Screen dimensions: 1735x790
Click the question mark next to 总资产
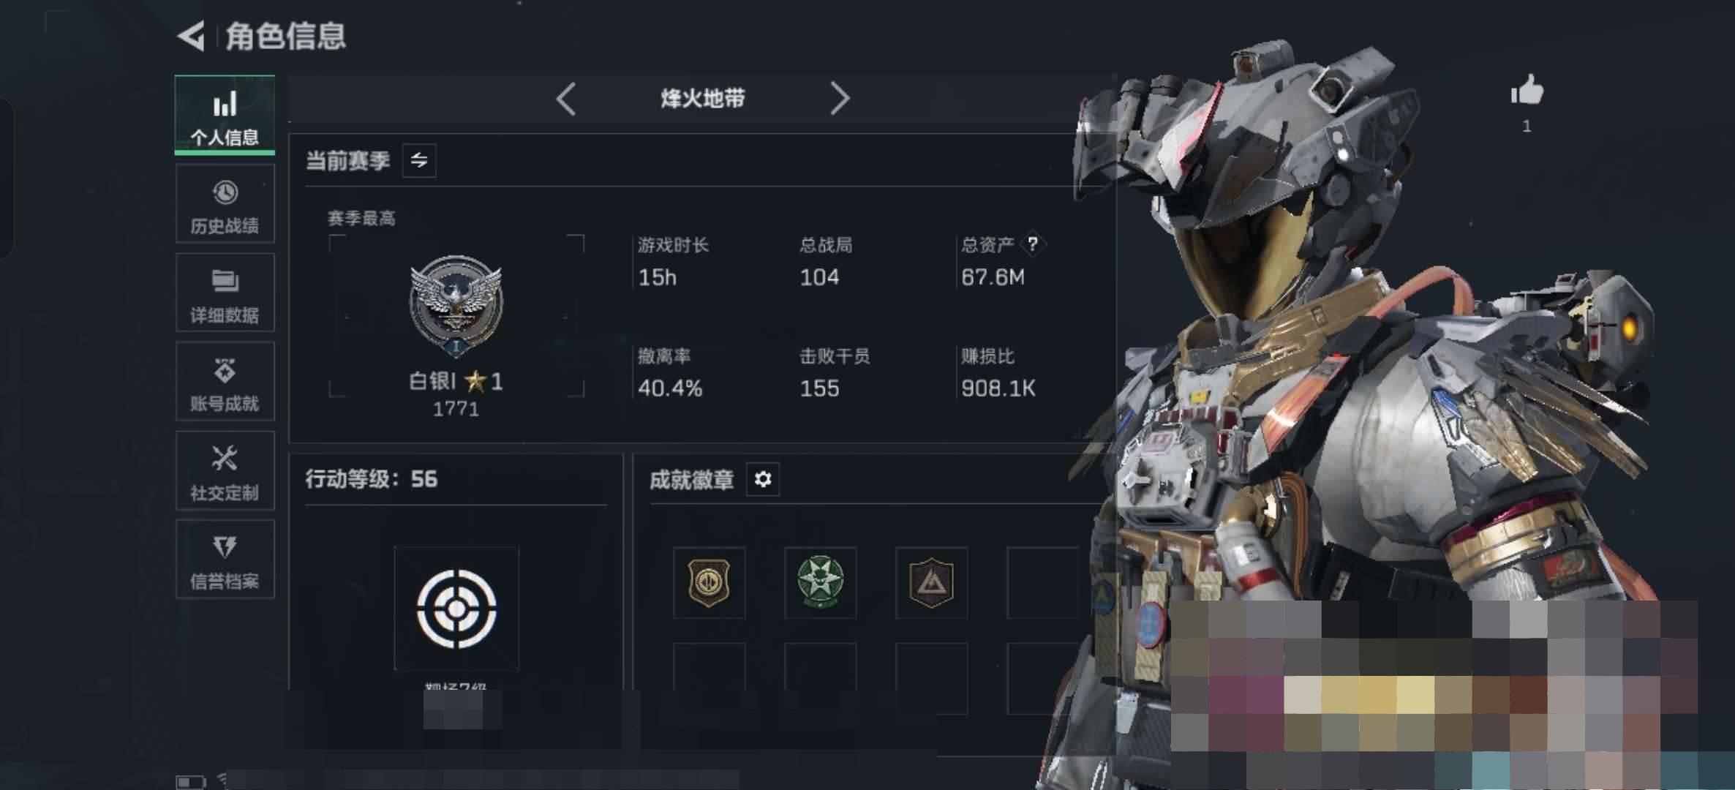click(1032, 244)
